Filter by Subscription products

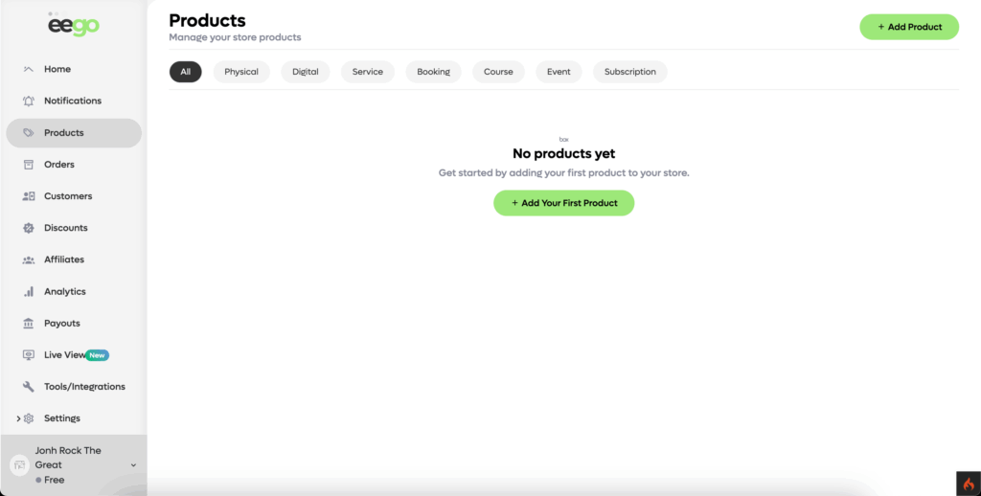click(x=629, y=72)
